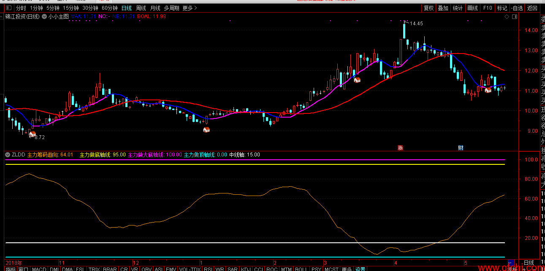Image resolution: width=545 pixels, height=271 pixels.
Task: Click the house signal icon on the May candles
Action: pyautogui.click(x=488, y=90)
